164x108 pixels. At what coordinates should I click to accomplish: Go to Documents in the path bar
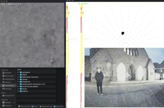click(x=59, y=106)
